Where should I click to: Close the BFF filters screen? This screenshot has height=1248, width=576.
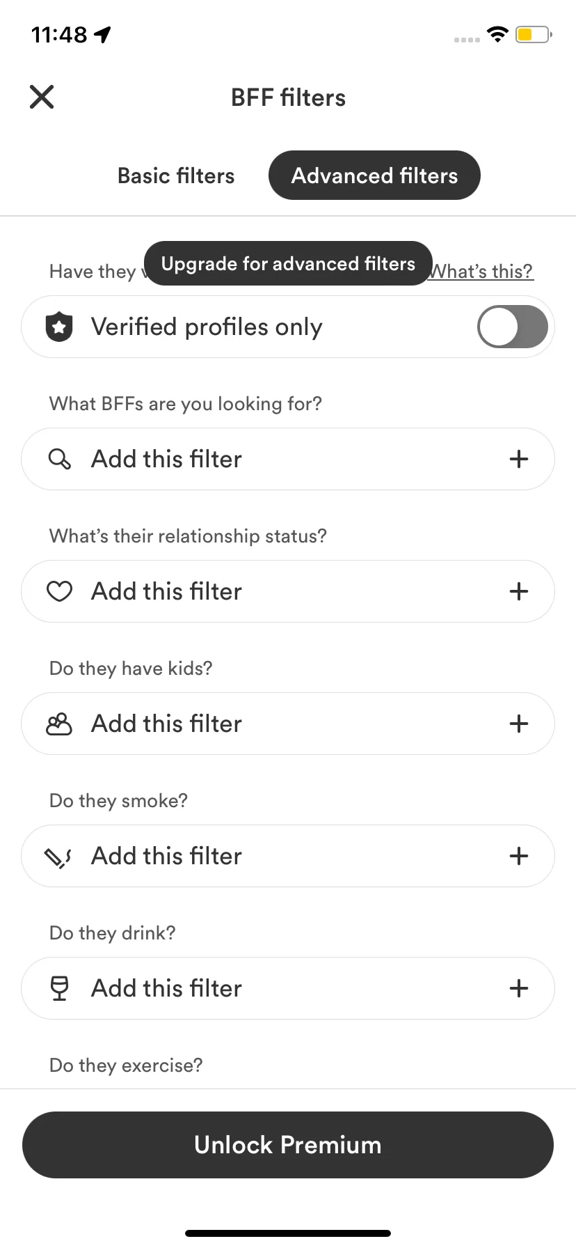tap(42, 97)
